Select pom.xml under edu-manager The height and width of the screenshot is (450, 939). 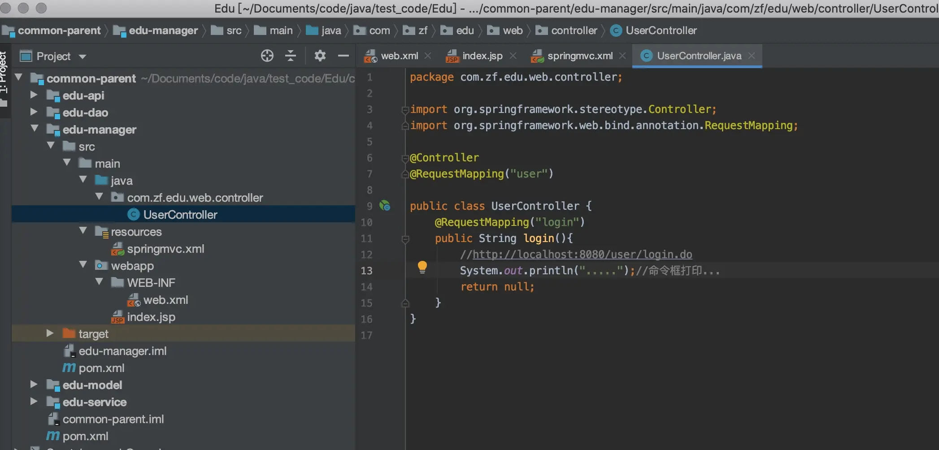[x=101, y=368]
